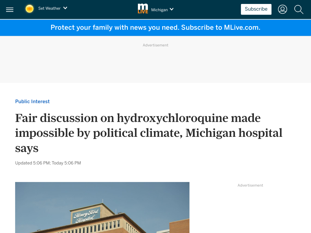The width and height of the screenshot is (311, 233).
Task: Click the Updated 5:06 PM timestamp
Action: click(x=48, y=163)
